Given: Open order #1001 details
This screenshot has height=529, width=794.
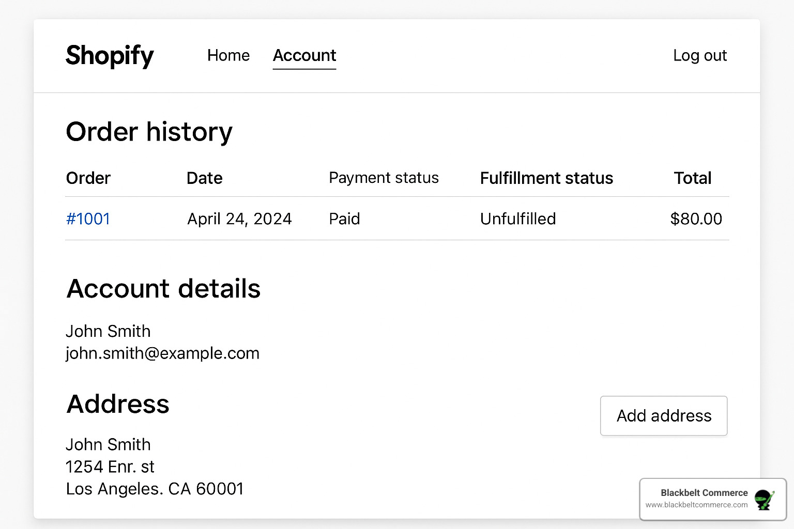Looking at the screenshot, I should tap(87, 219).
